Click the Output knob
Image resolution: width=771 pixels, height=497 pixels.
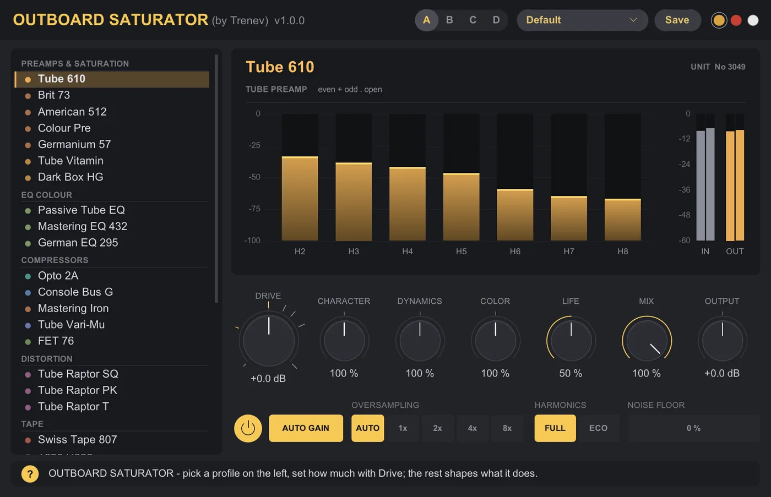pyautogui.click(x=722, y=340)
